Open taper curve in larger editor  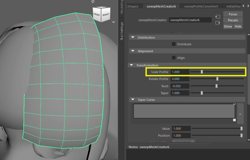coord(240,114)
